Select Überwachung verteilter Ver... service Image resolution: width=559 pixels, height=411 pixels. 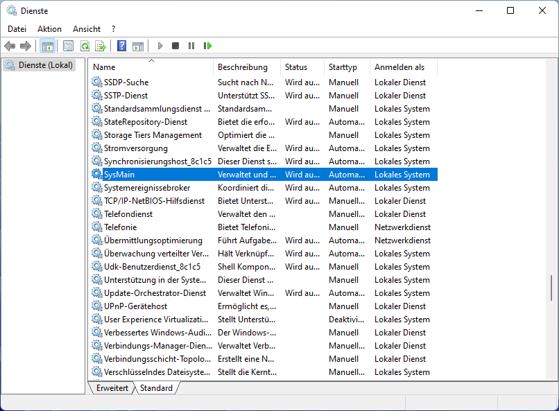click(264, 254)
